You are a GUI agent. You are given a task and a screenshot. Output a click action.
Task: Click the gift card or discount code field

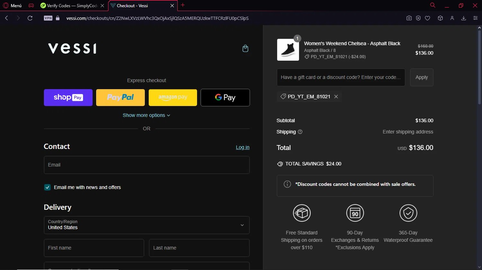click(341, 77)
